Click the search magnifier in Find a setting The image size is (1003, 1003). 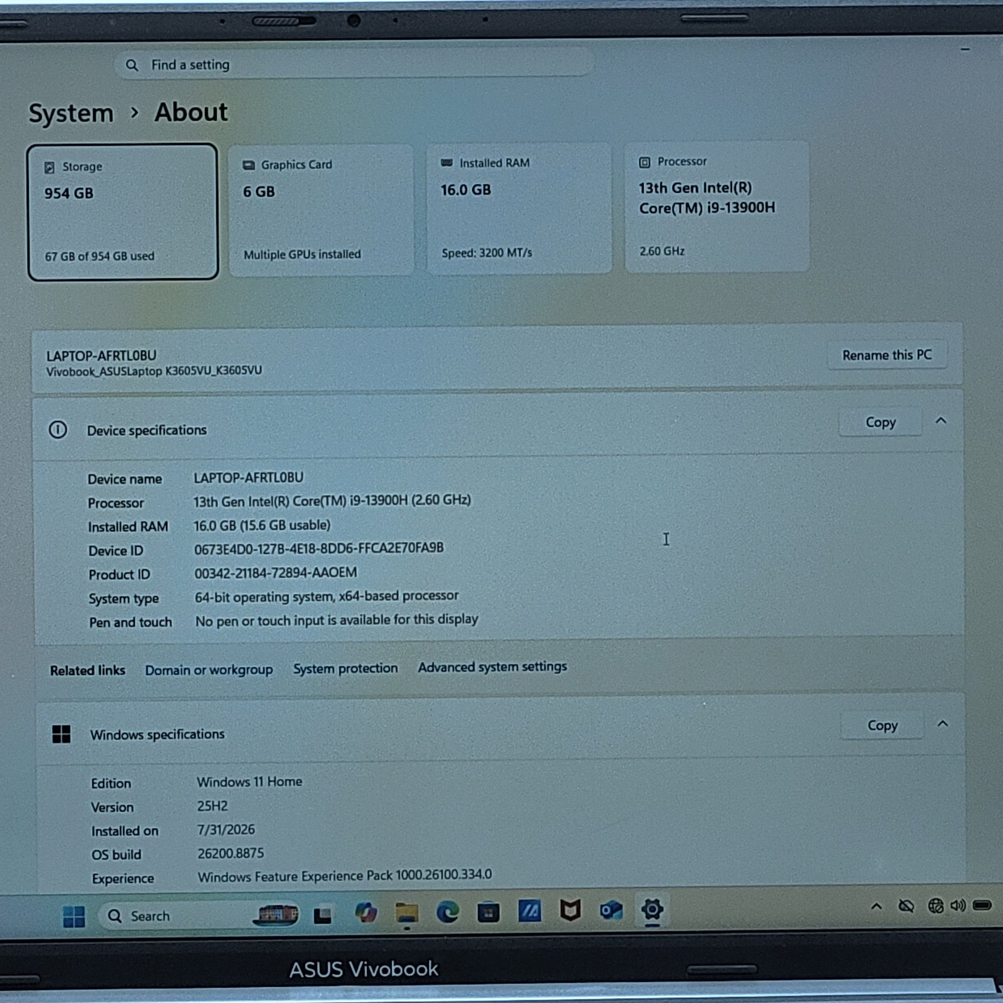point(132,65)
